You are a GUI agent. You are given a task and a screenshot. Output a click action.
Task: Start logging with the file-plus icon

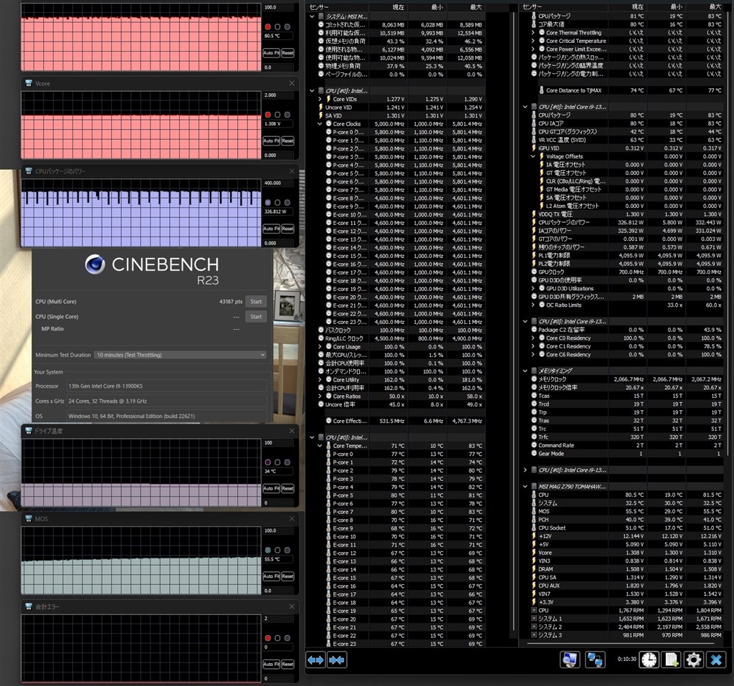(671, 659)
